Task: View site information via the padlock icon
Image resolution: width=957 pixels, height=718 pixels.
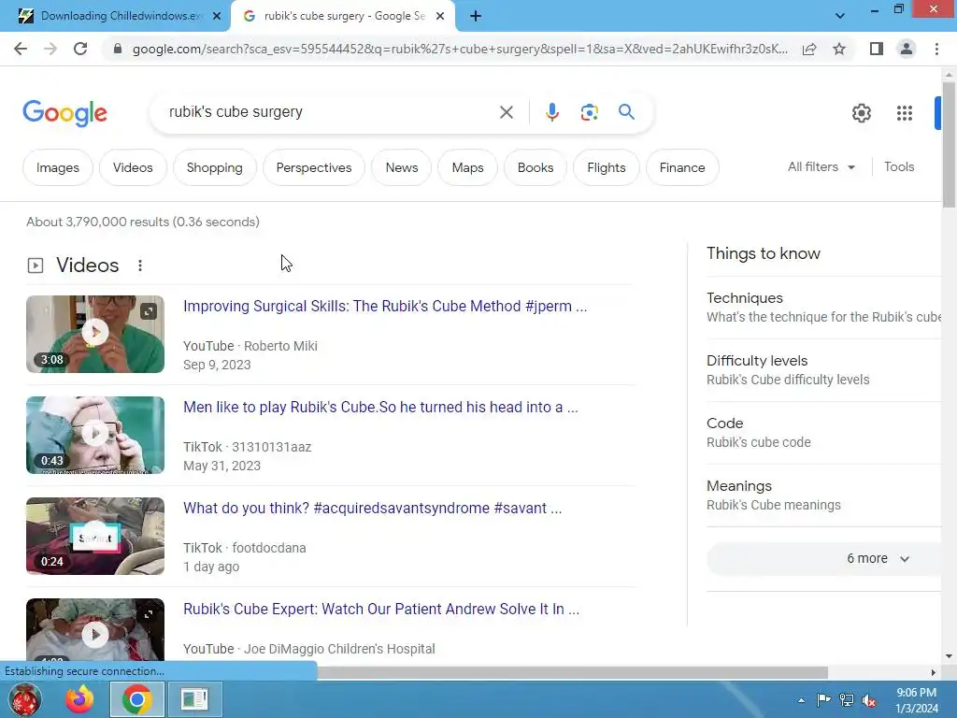Action: (118, 49)
